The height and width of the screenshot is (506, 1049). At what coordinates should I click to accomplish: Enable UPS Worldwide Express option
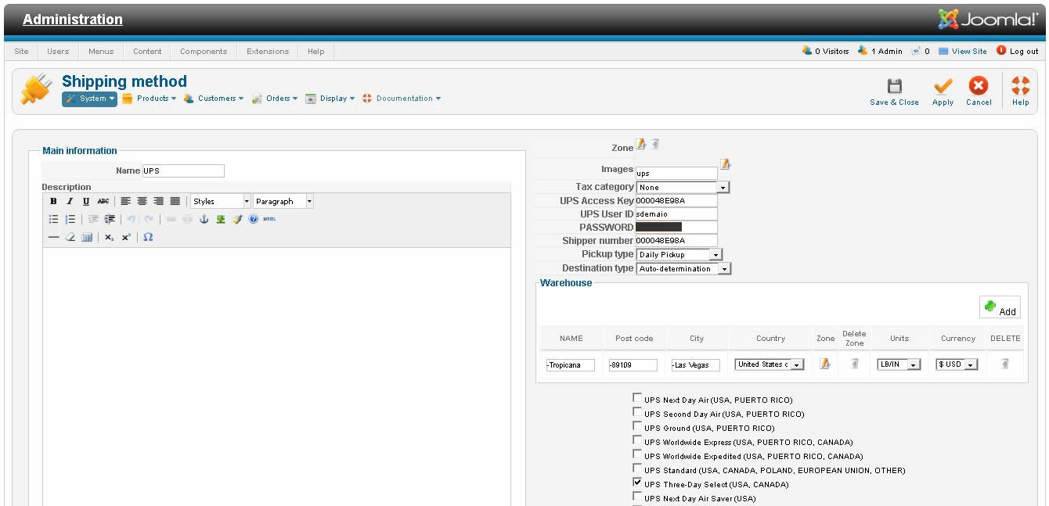pyautogui.click(x=637, y=440)
